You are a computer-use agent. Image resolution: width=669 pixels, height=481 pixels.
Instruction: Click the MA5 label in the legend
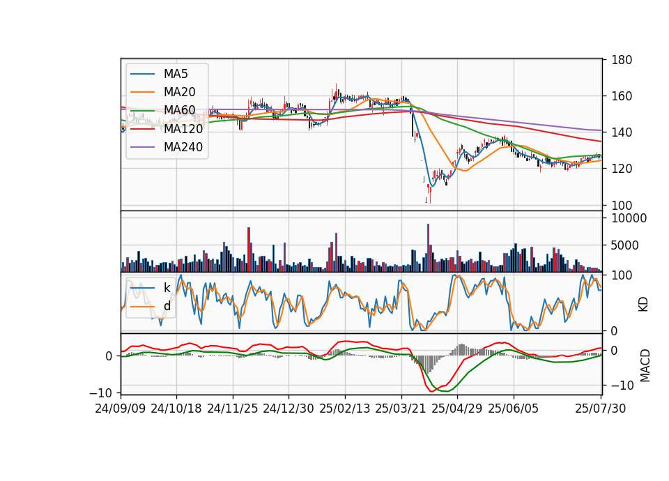point(176,74)
